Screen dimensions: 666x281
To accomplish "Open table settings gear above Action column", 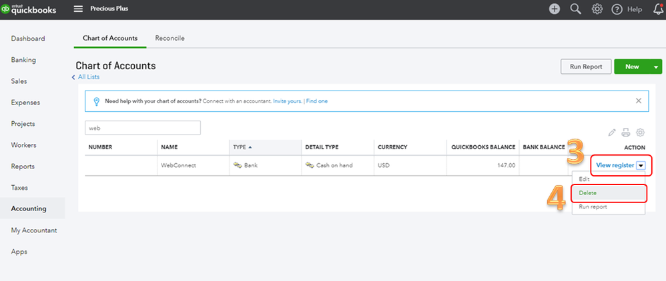I will [640, 133].
